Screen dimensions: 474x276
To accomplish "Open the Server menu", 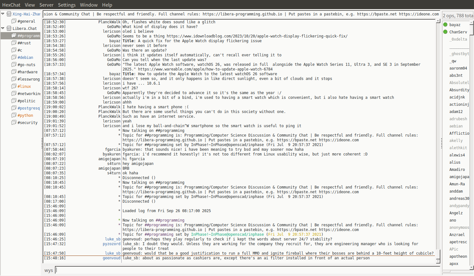I will 46,5.
